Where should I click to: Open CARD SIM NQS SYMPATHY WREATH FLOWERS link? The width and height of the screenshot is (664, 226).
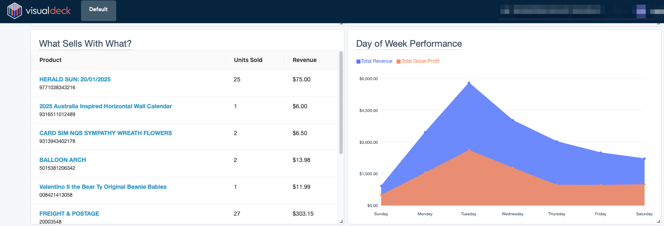coord(105,133)
